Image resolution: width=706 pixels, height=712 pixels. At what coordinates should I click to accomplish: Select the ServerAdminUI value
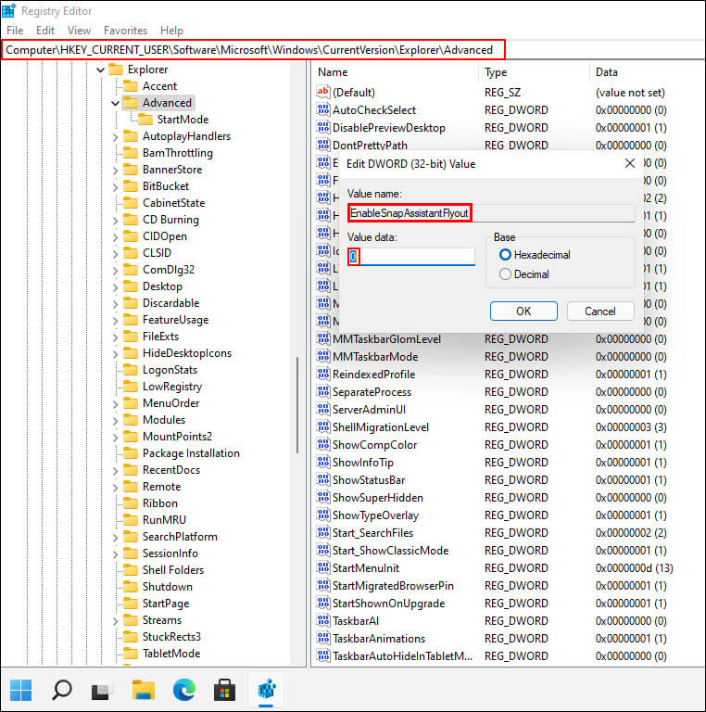pyautogui.click(x=369, y=409)
